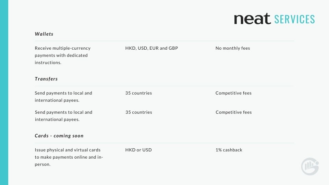Click the teal vertical bar on the left
The width and height of the screenshot is (329, 185).
(4, 92)
